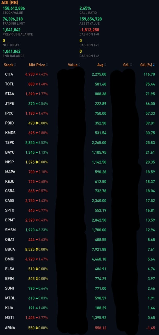The image size is (159, 335).
Task: Select the CITA stock row
Action: 9,74
